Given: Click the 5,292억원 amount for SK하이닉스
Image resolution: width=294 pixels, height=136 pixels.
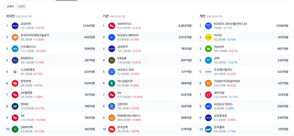Looking at the screenshot, I should [x=185, y=26].
